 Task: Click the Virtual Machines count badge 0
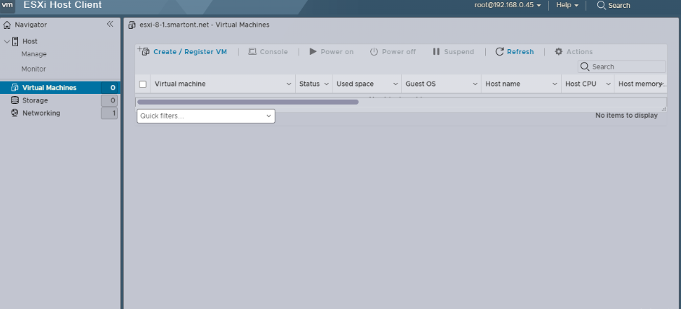109,87
